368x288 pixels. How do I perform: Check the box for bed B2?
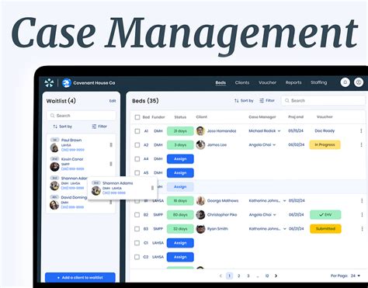coord(137,215)
